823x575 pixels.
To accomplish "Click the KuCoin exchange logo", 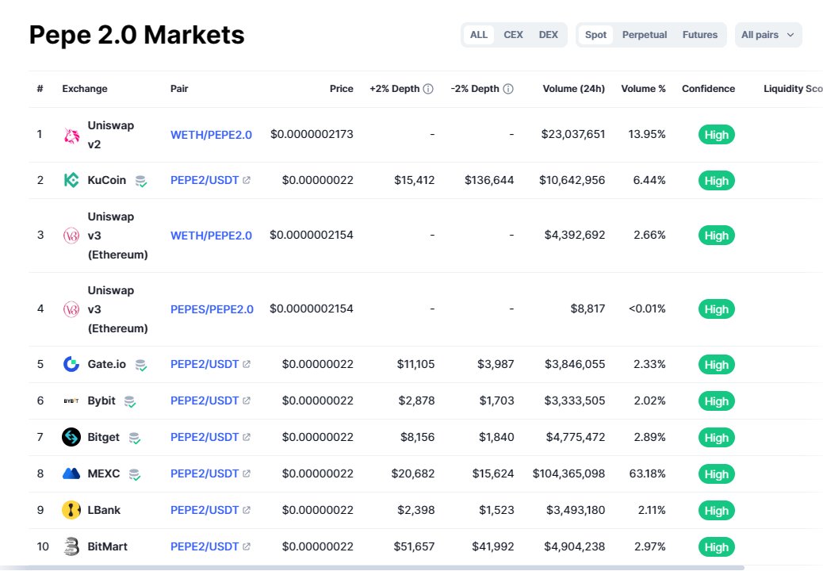I will (x=71, y=180).
